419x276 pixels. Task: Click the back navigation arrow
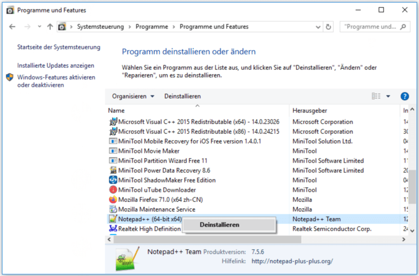[x=13, y=27]
